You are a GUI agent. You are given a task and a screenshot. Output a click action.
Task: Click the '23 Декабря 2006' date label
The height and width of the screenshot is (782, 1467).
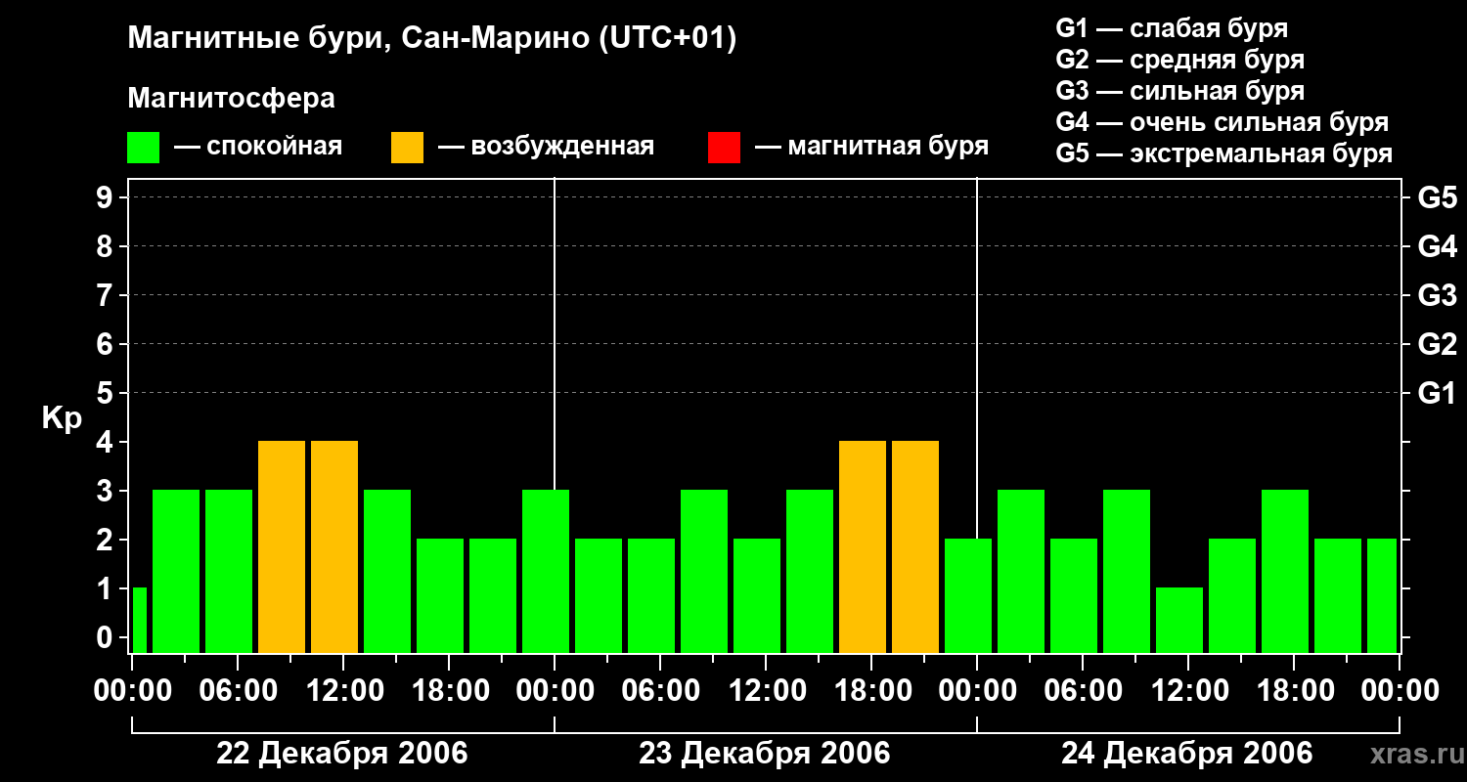click(765, 754)
